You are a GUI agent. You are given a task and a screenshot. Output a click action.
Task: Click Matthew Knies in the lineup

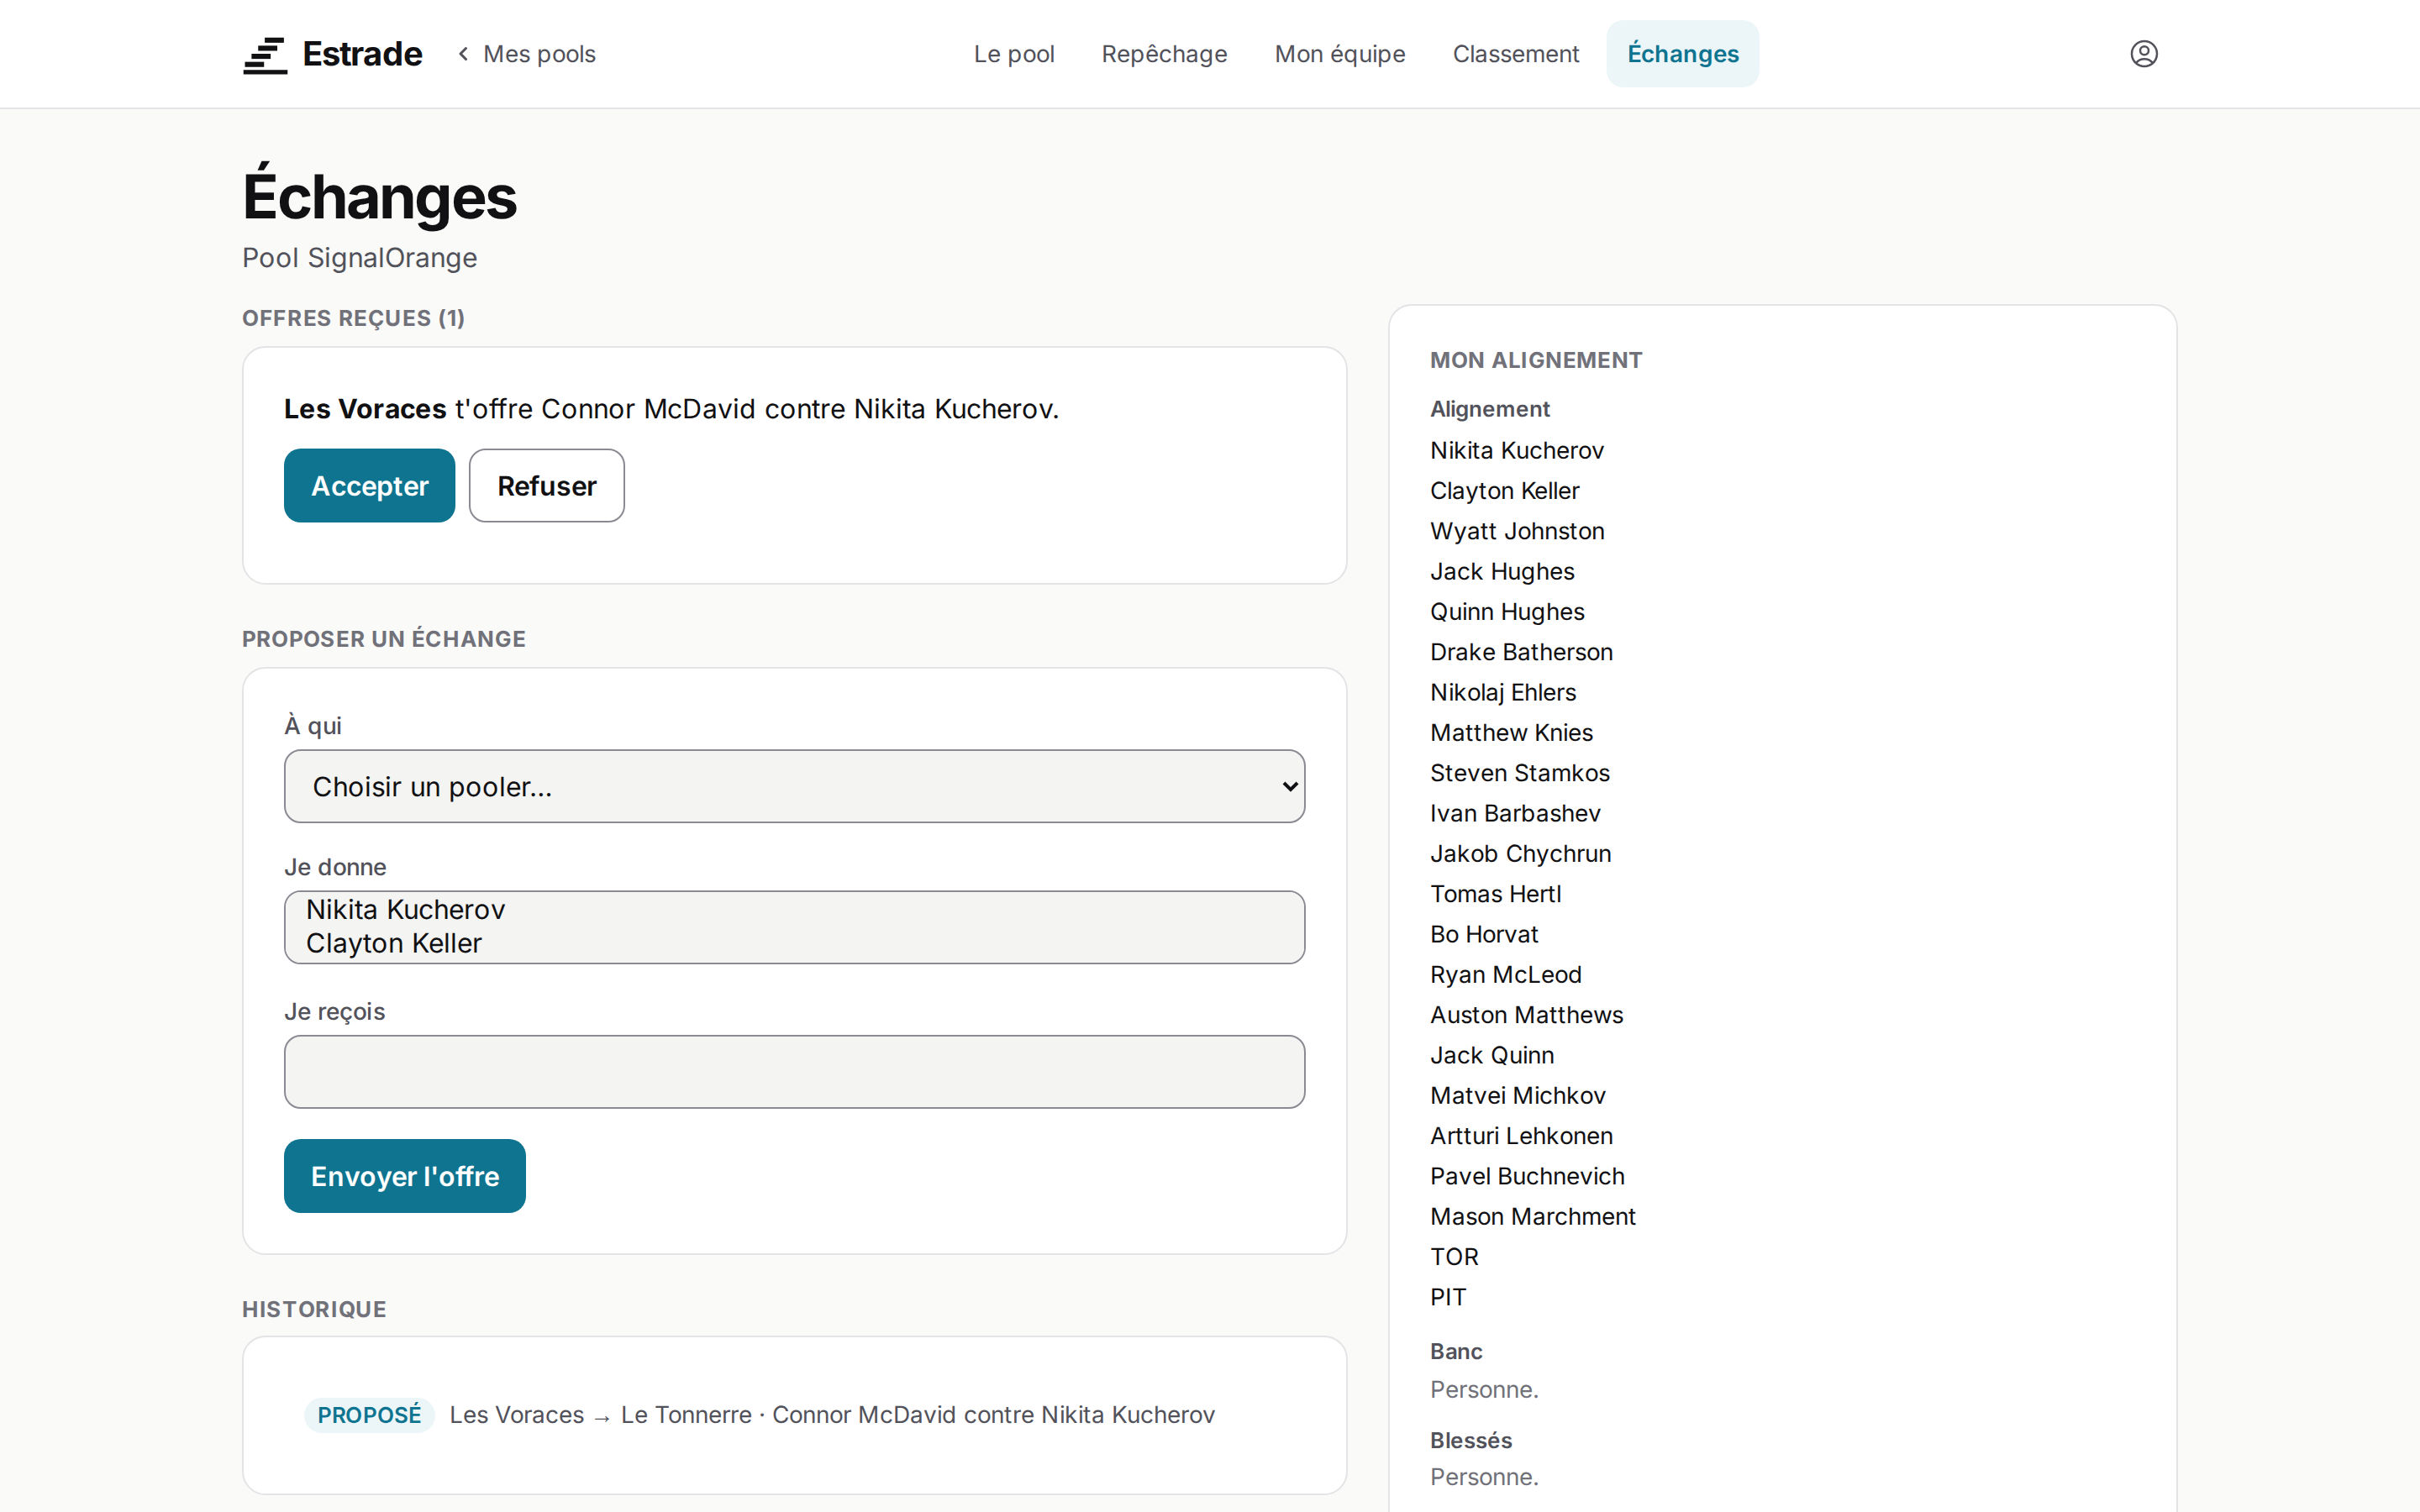(1511, 733)
